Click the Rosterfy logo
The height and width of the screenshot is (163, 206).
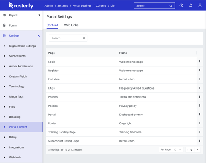tap(21, 5)
